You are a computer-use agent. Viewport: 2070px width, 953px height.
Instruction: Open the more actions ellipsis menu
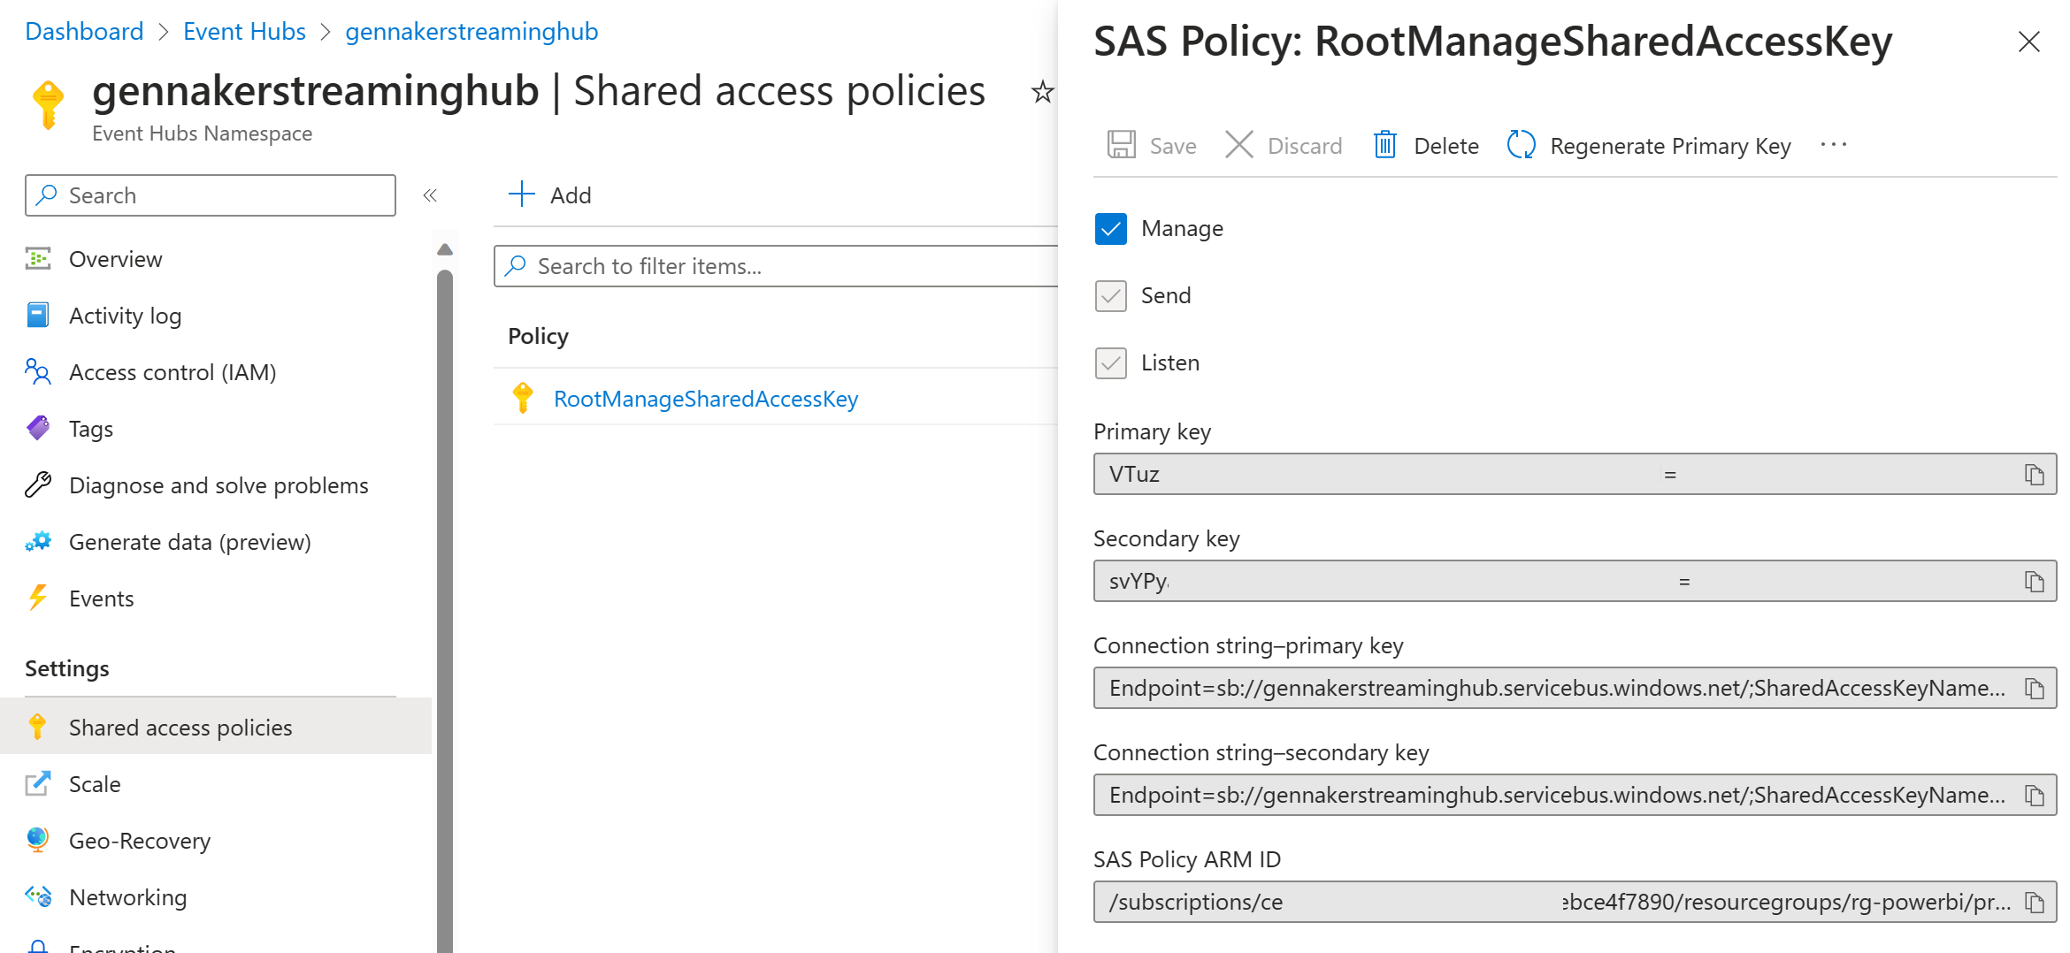pos(1833,145)
